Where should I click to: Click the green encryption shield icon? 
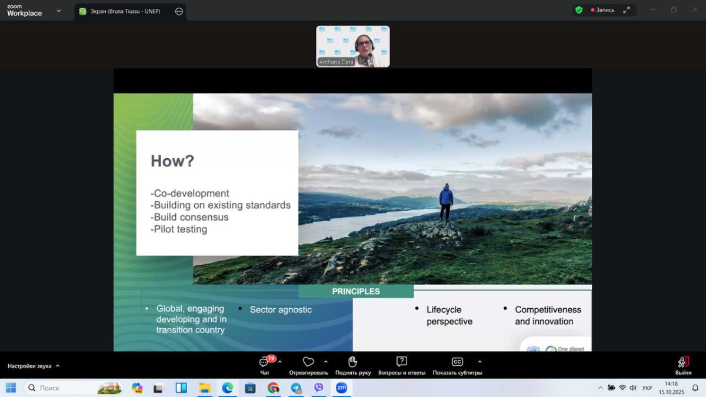tap(579, 10)
